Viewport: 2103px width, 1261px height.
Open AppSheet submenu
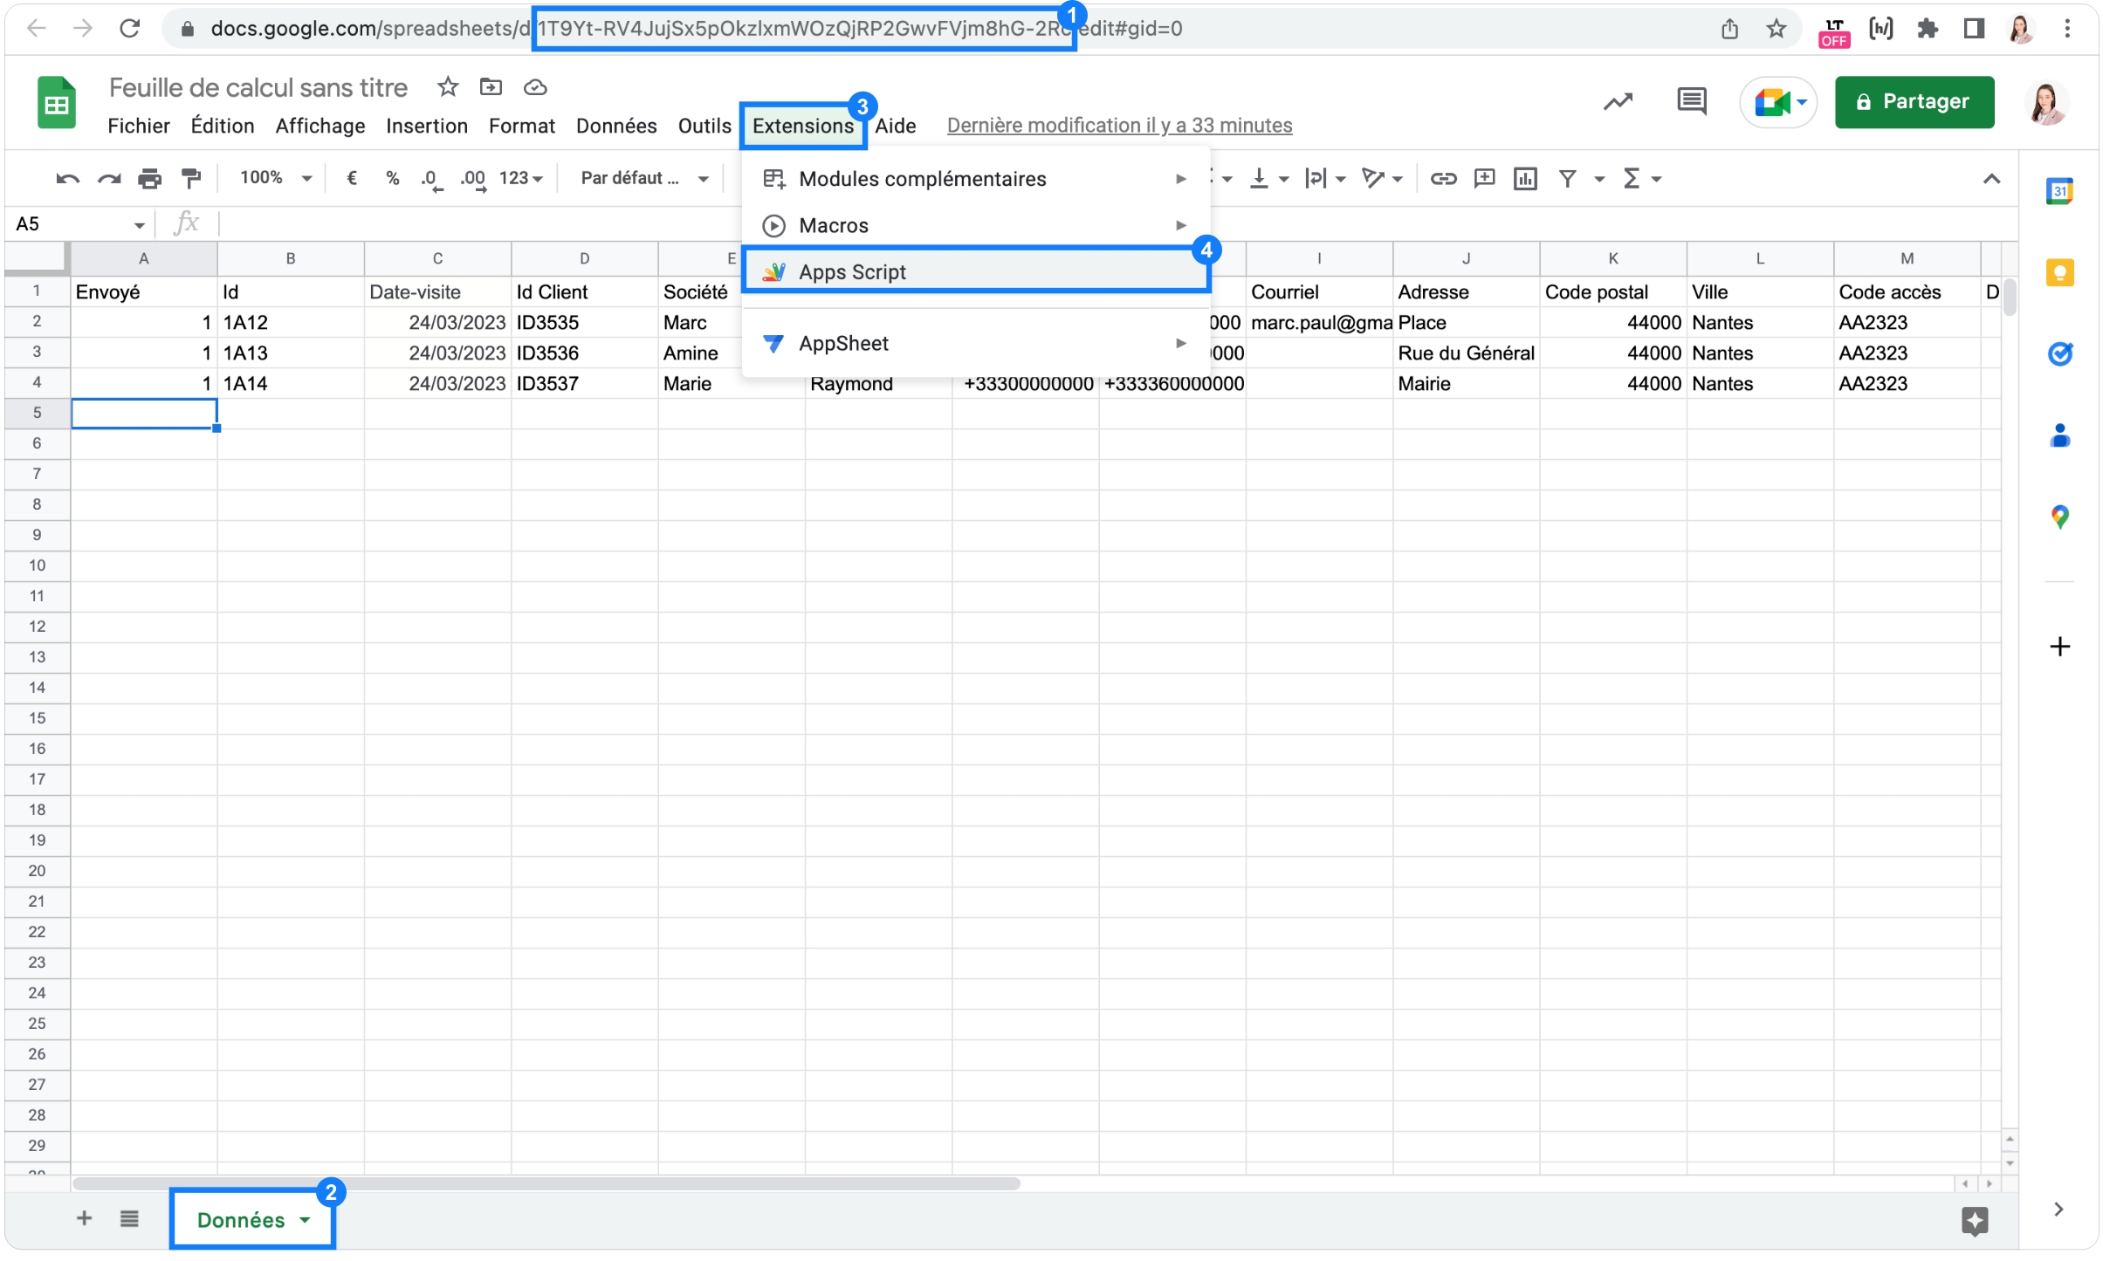click(975, 344)
